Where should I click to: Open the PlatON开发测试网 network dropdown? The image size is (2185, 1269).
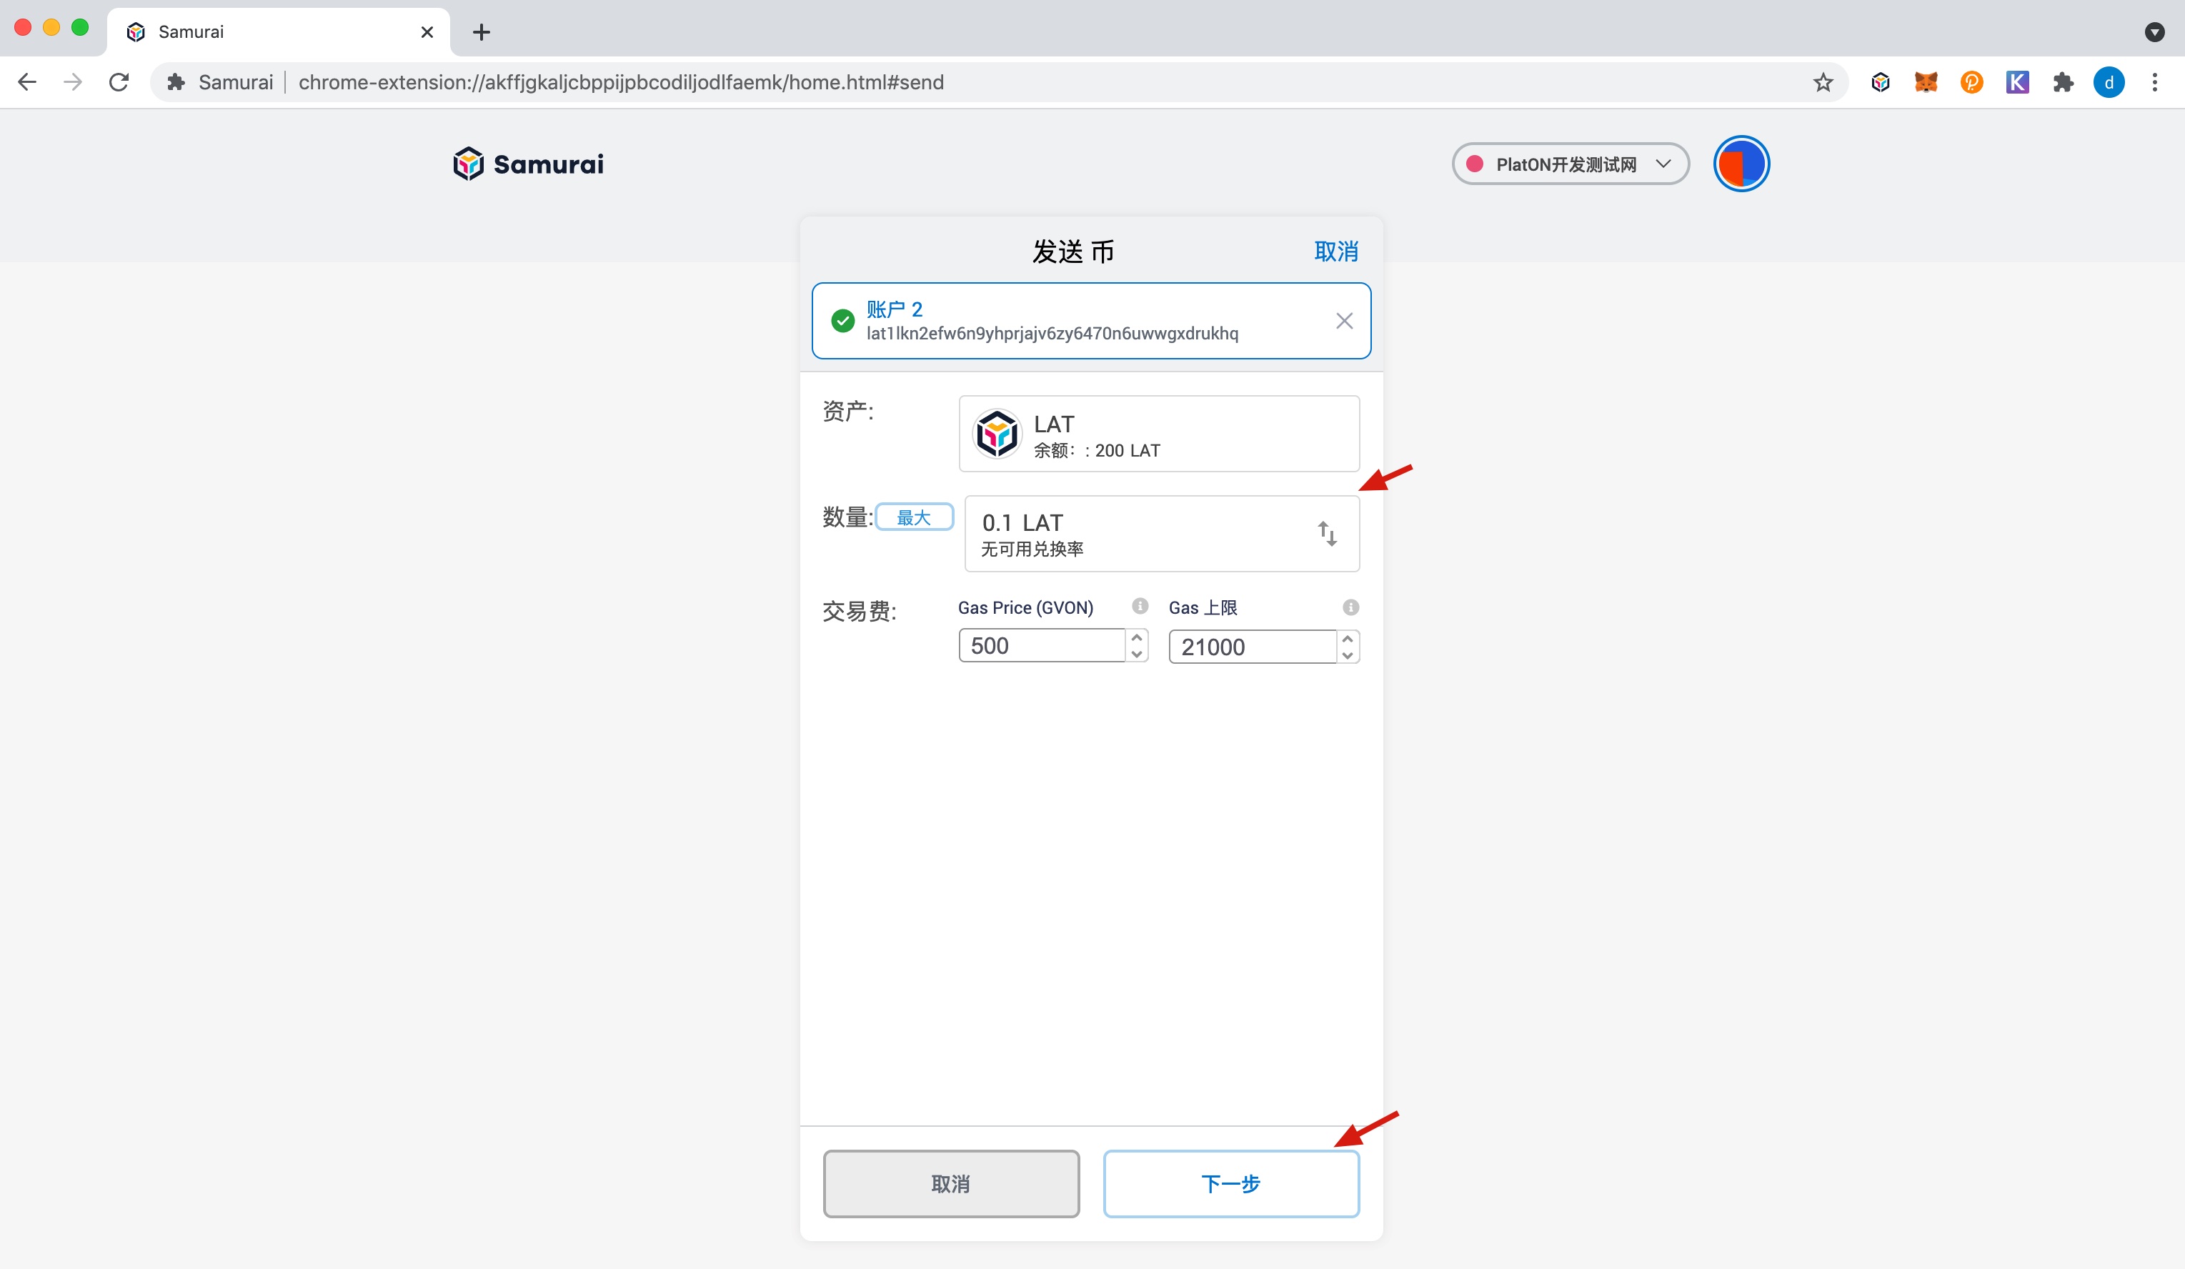pos(1571,164)
